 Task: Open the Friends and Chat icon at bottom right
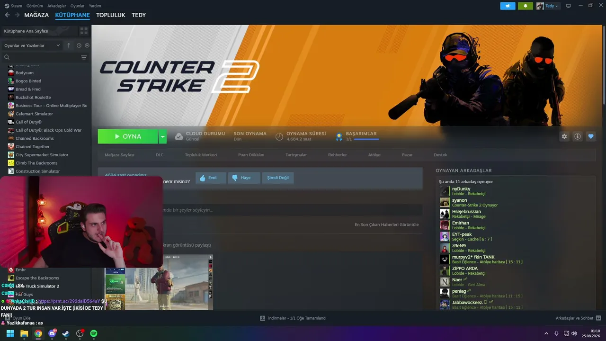(598, 318)
